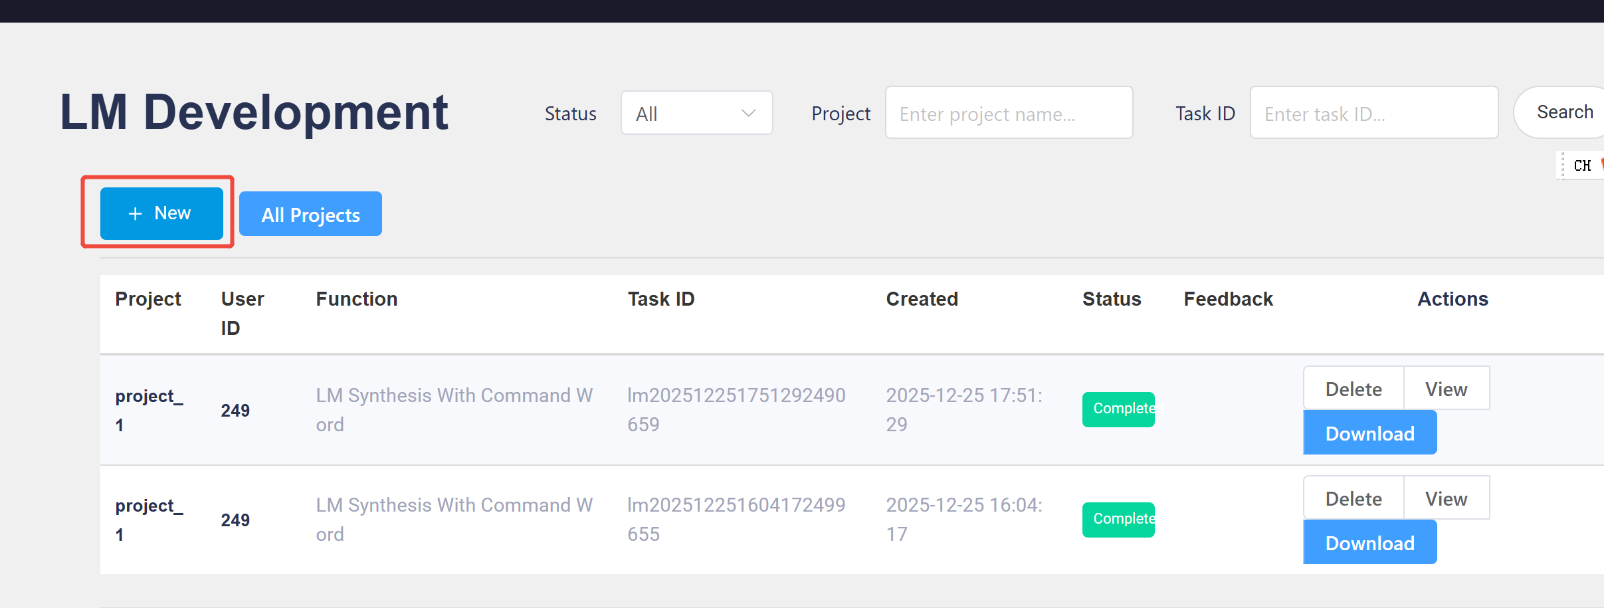
Task: View the task ending in 659
Action: coord(1446,389)
